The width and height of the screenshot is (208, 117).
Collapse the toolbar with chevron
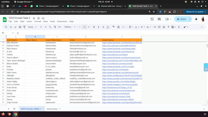point(202,27)
